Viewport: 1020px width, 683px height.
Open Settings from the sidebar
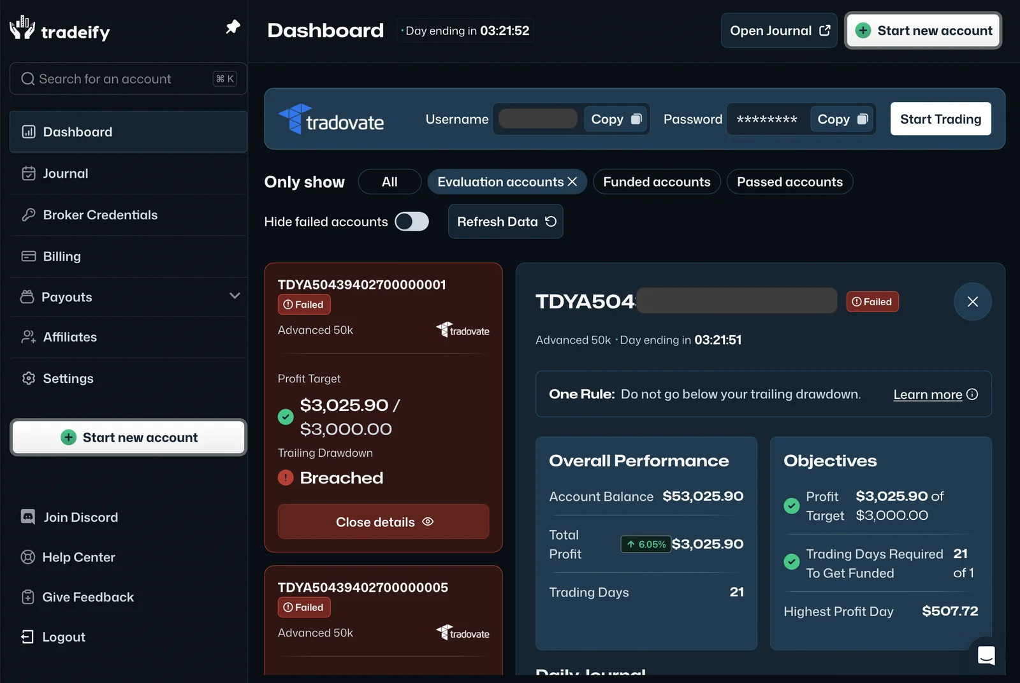pos(128,378)
